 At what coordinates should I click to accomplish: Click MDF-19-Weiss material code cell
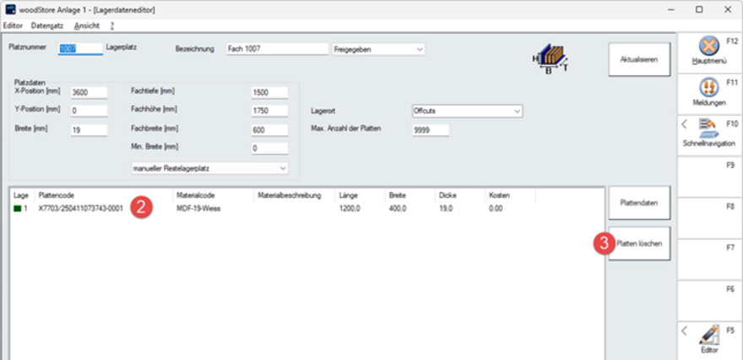point(198,209)
